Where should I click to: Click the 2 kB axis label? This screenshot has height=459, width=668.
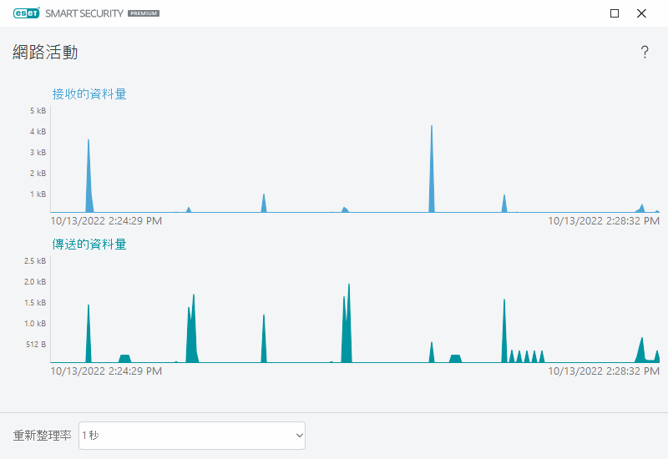38,174
